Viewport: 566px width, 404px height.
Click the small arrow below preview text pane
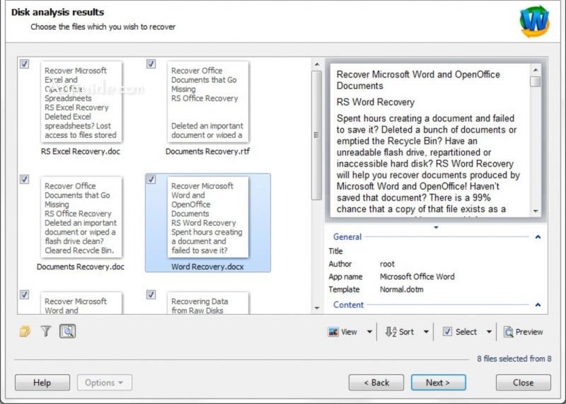coord(436,227)
